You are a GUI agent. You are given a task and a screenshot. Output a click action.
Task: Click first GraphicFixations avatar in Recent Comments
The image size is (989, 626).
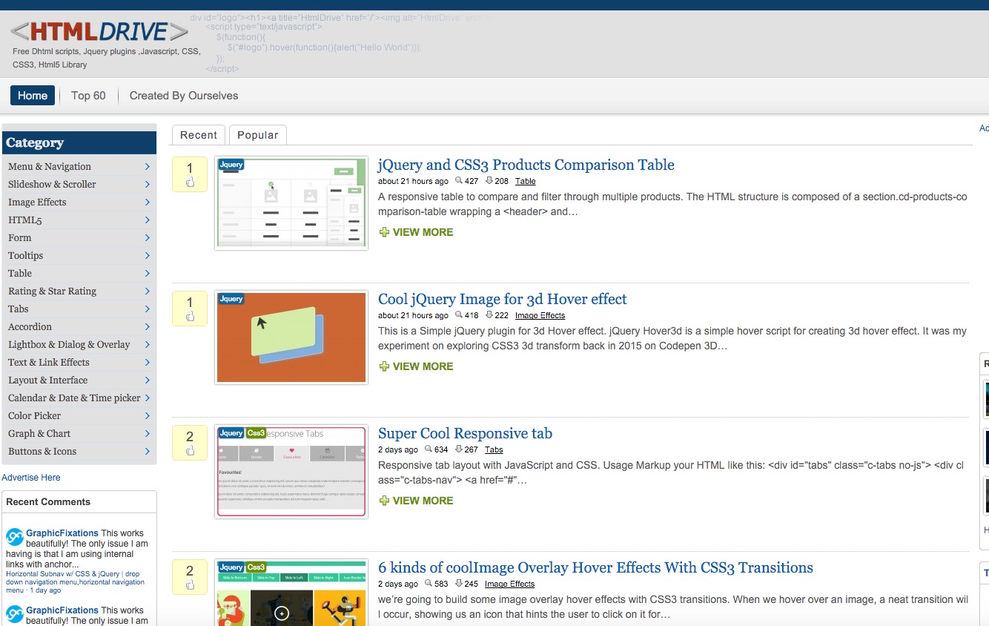click(15, 537)
